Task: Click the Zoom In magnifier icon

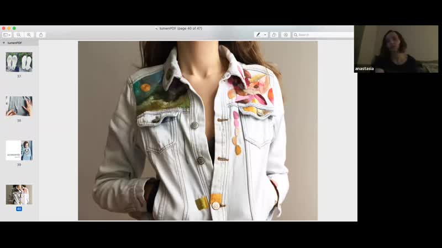Action: point(29,35)
